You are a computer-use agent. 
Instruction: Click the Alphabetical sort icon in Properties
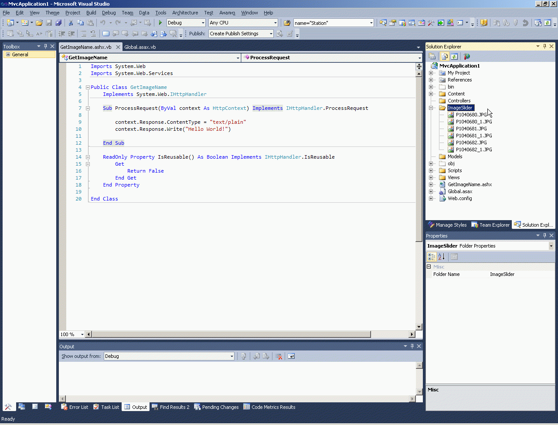pos(442,257)
